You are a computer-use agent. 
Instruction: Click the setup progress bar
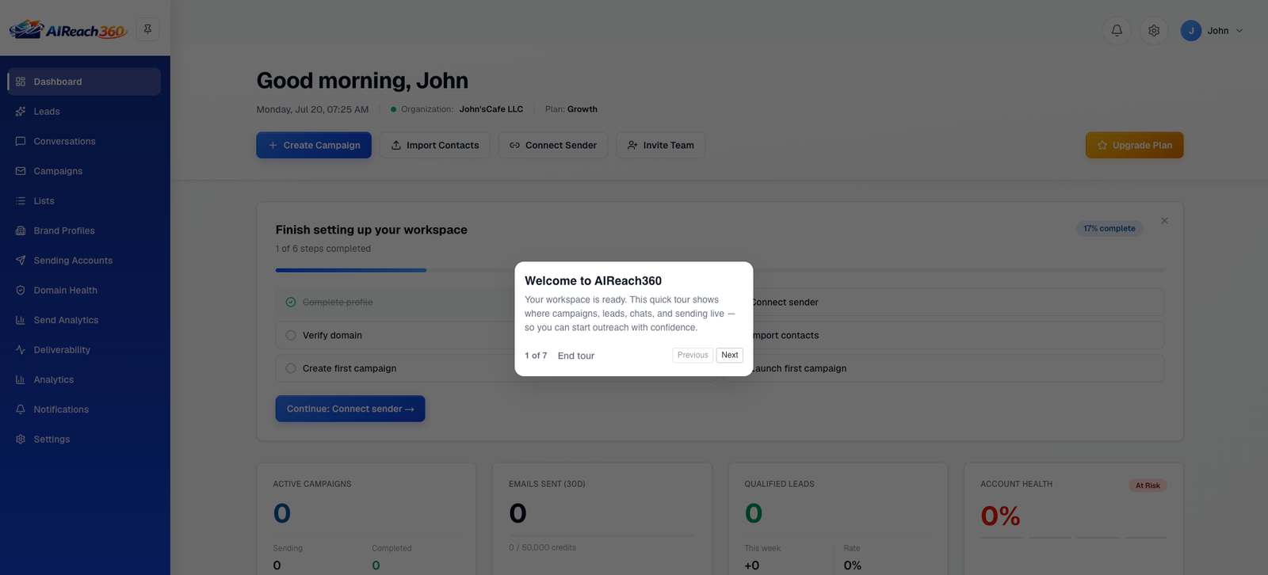point(720,270)
